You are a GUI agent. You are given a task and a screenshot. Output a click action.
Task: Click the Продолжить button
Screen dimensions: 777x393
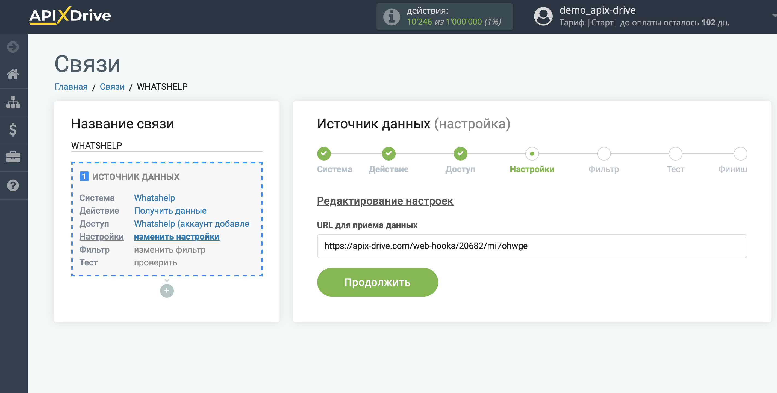[377, 282]
